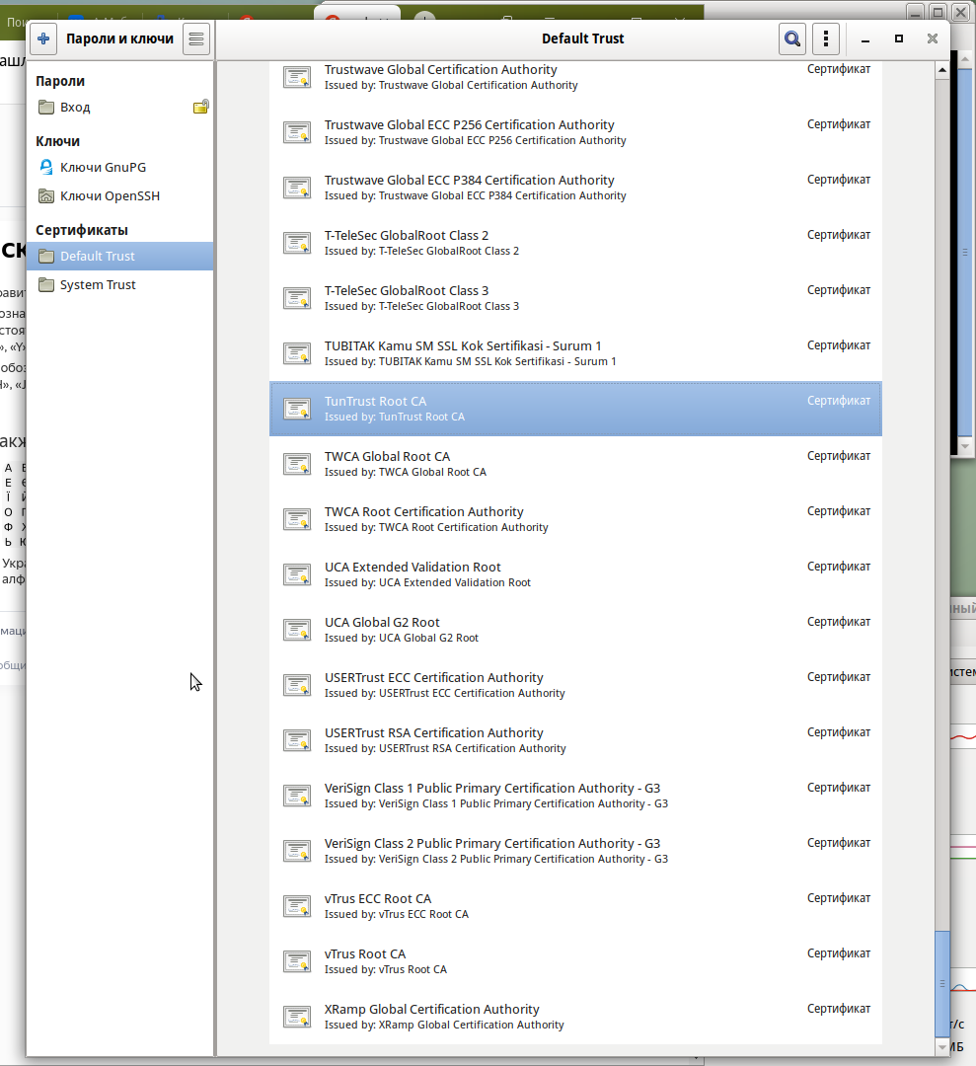Image resolution: width=976 pixels, height=1066 pixels.
Task: Minimize the Пароли и ключи window
Action: pyautogui.click(x=865, y=39)
